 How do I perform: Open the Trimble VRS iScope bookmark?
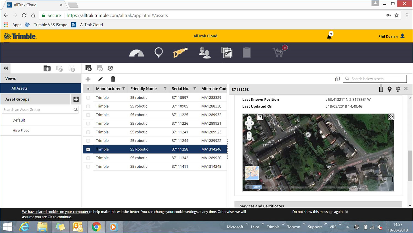[47, 25]
